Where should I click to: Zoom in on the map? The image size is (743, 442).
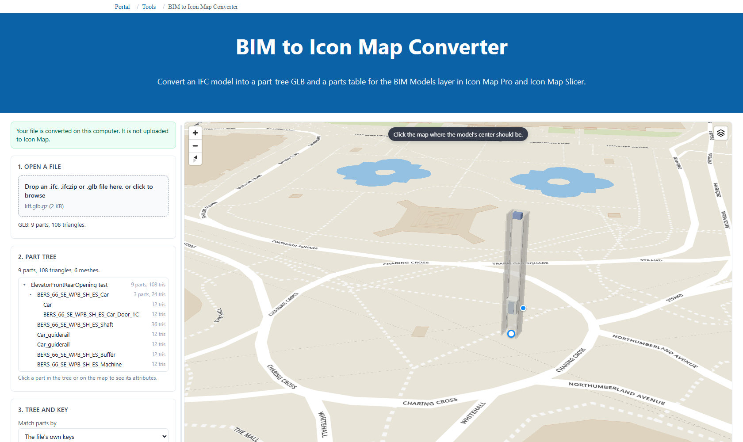click(195, 133)
